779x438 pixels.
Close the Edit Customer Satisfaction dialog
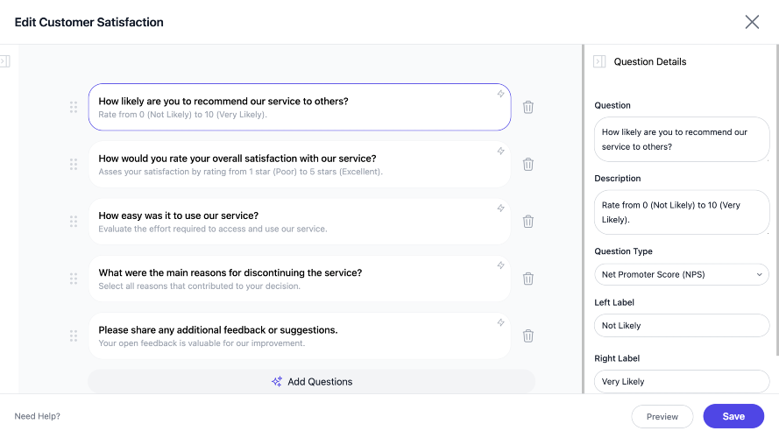click(752, 22)
